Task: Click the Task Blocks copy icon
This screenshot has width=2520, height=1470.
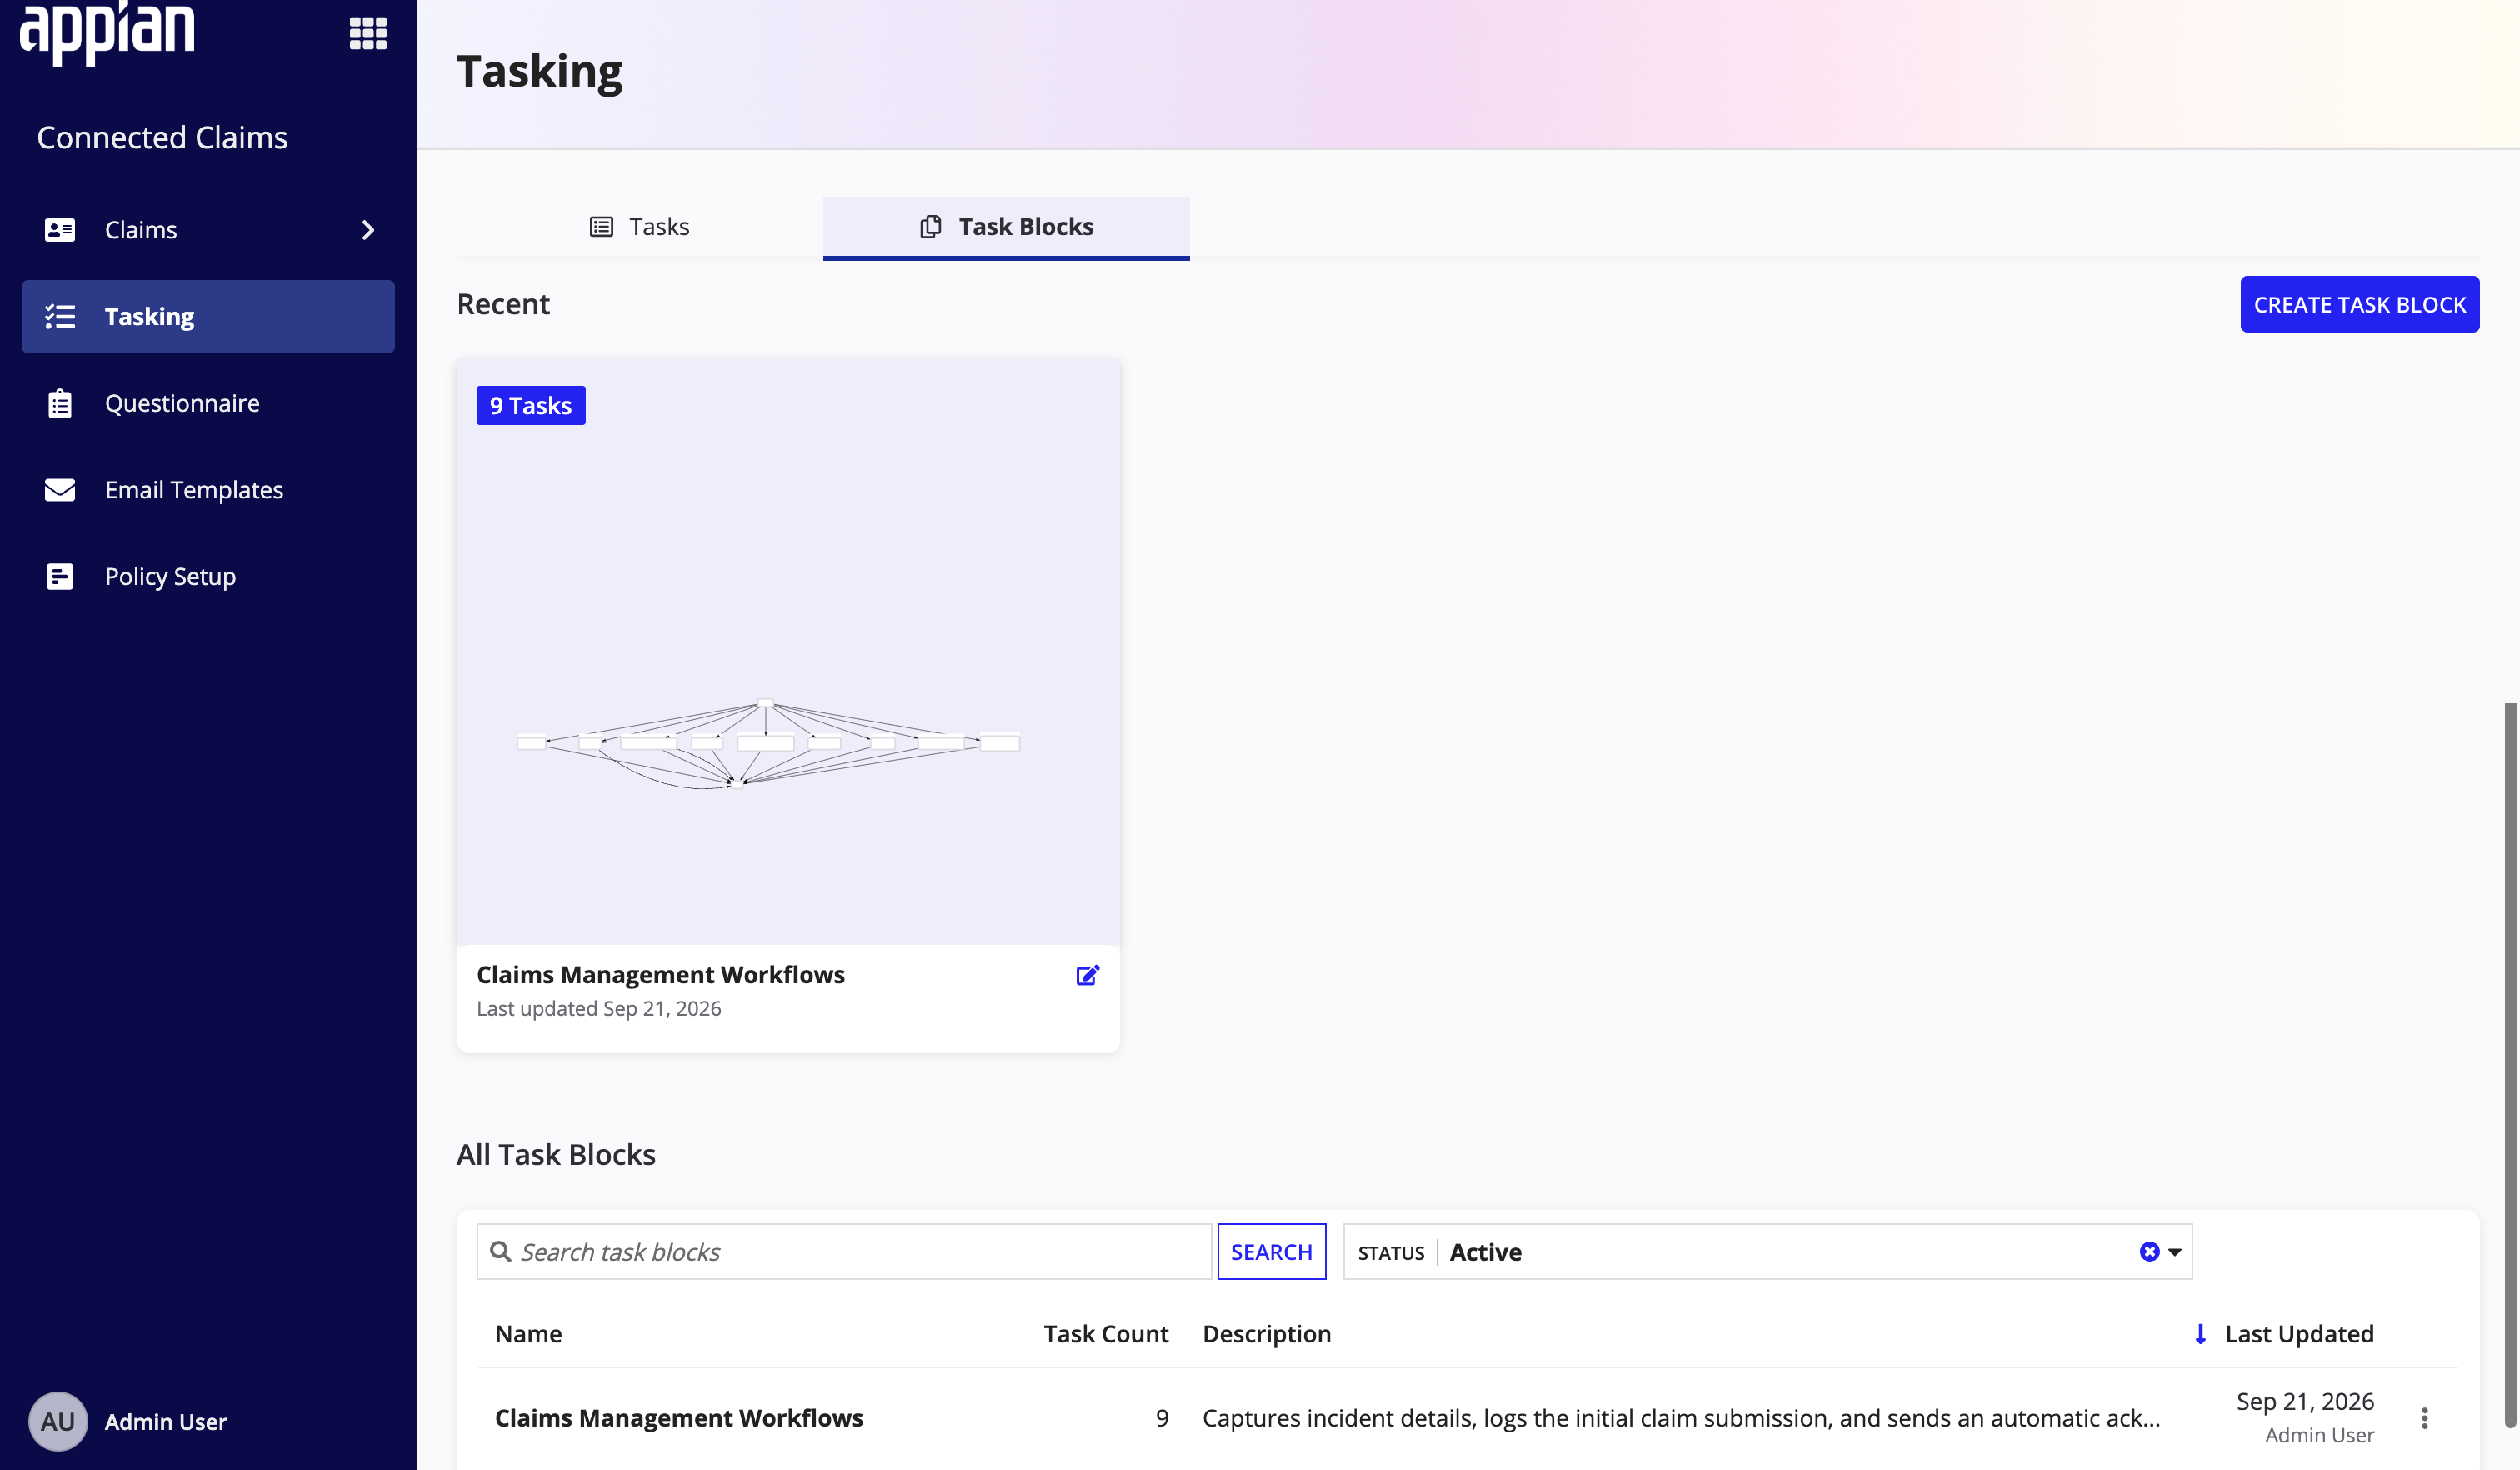Action: (x=931, y=227)
